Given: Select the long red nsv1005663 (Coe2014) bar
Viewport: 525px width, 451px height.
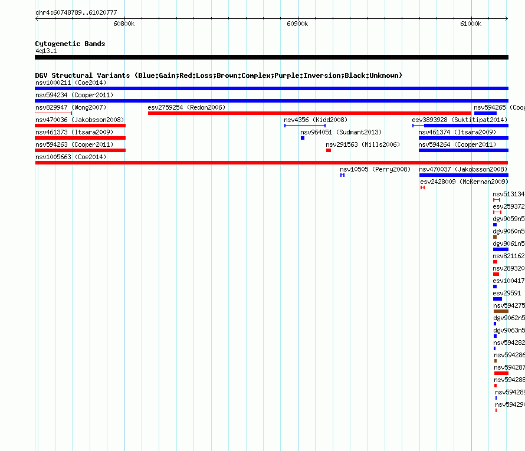Looking at the screenshot, I should click(271, 163).
